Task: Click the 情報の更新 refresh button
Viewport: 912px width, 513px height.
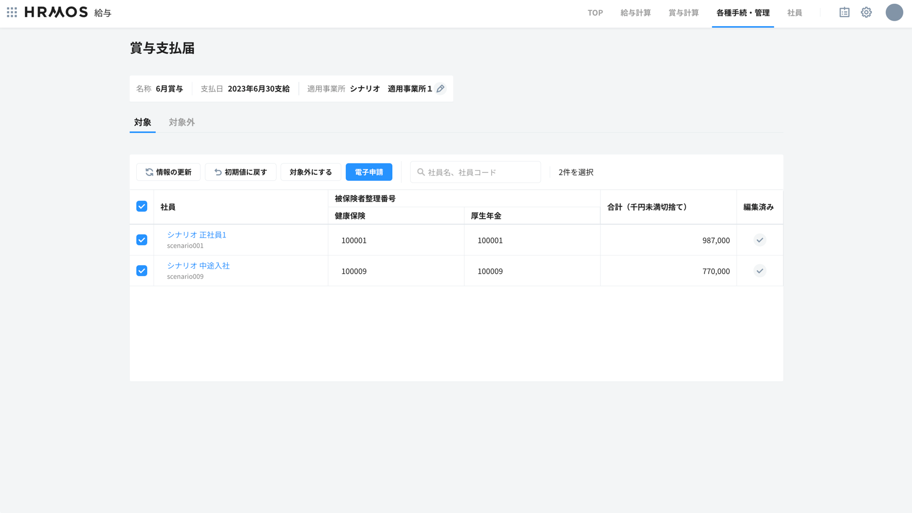Action: [168, 172]
